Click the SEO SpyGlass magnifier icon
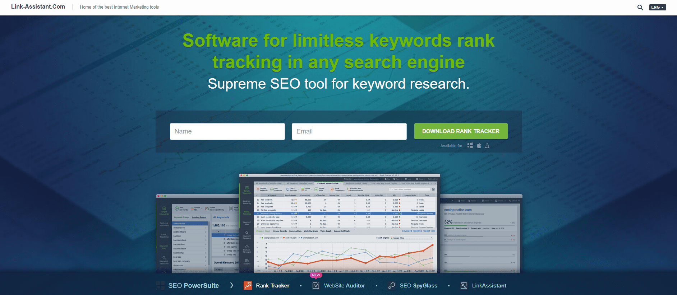 click(392, 286)
